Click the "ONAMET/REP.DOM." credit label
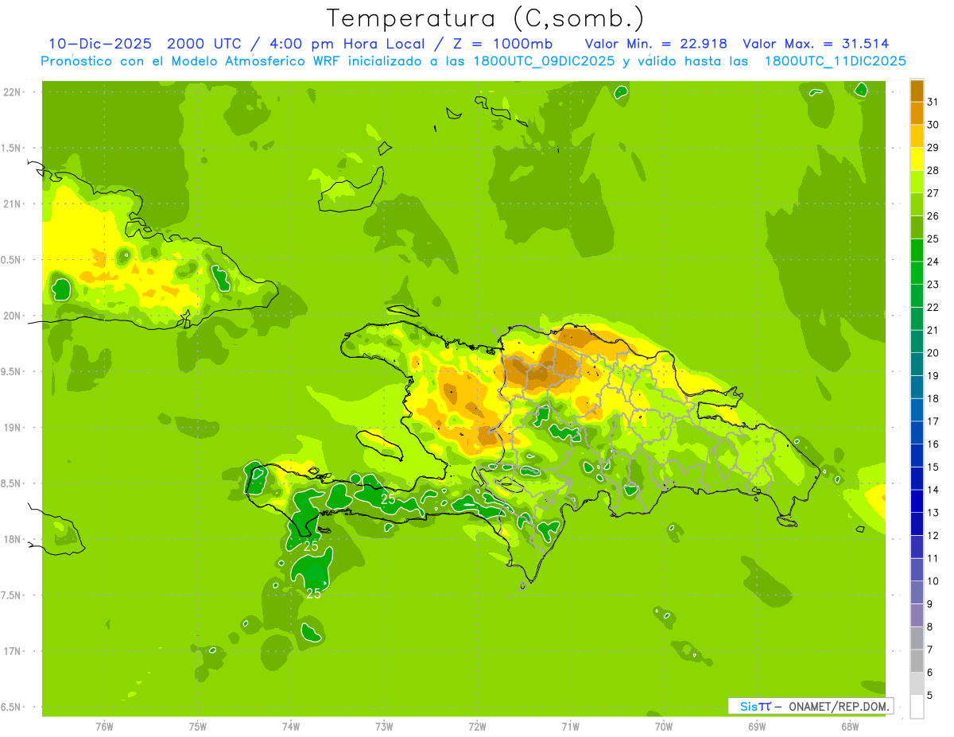The height and width of the screenshot is (737, 954). pos(838,706)
